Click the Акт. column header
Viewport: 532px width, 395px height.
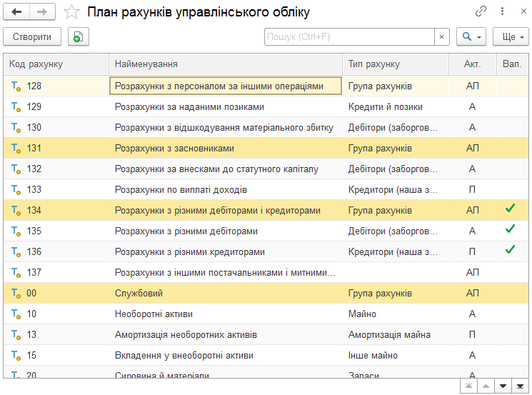(473, 64)
